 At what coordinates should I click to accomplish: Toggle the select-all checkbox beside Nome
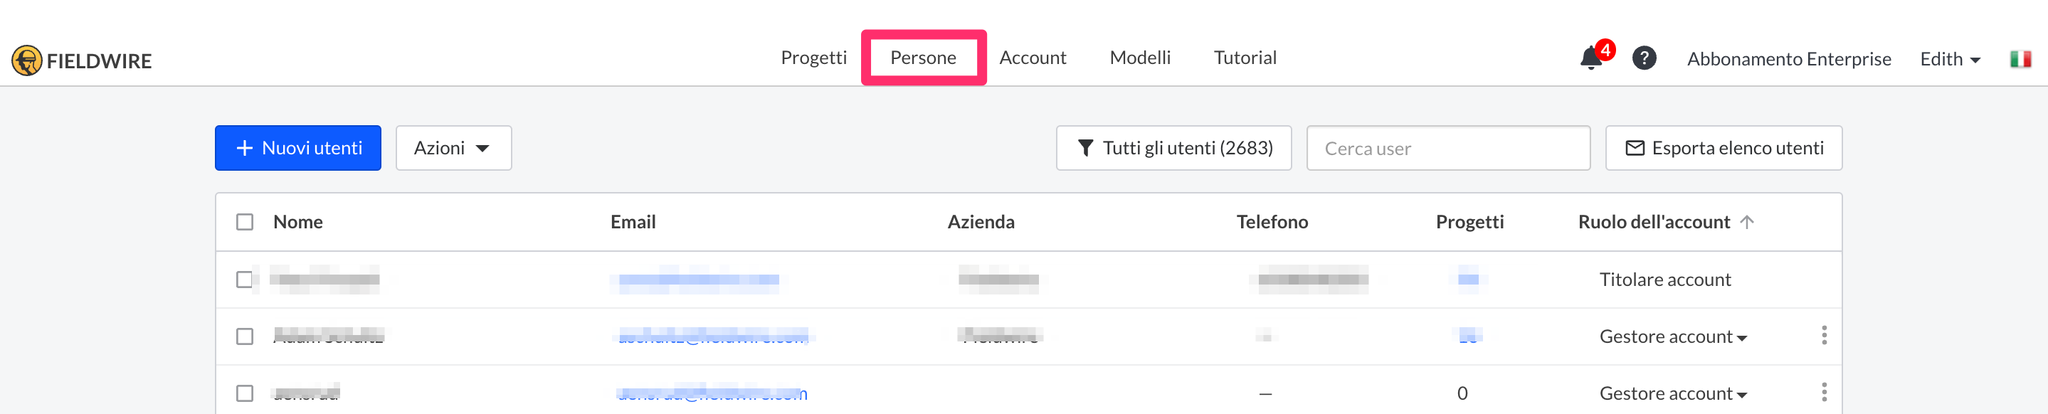(245, 222)
